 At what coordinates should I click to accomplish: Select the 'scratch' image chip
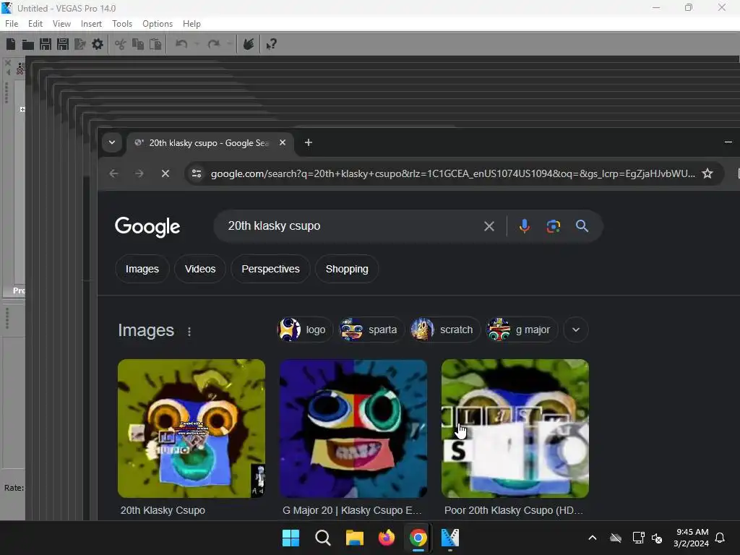point(445,330)
